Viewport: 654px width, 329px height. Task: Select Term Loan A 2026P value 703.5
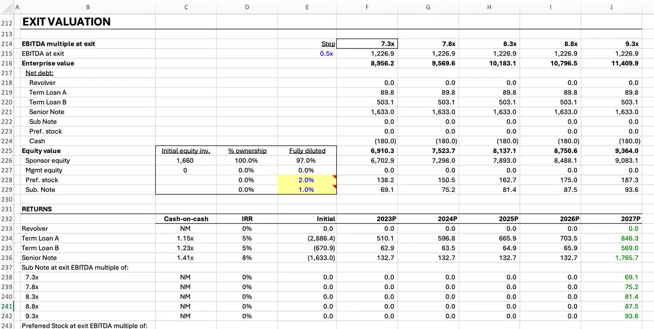pyautogui.click(x=569, y=239)
